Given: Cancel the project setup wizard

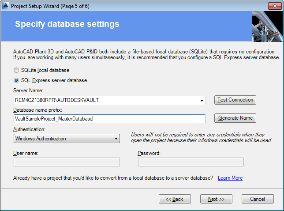Looking at the screenshot, I should [258, 199].
